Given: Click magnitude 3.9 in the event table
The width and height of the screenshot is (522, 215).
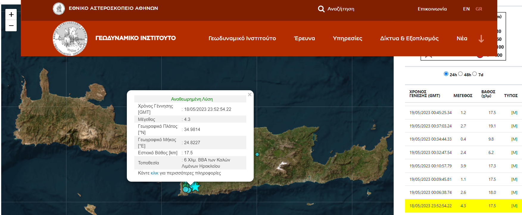Looking at the screenshot, I should point(463,166).
